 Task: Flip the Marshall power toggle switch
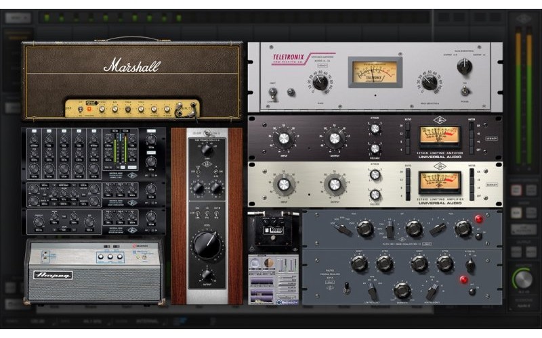tap(80, 109)
